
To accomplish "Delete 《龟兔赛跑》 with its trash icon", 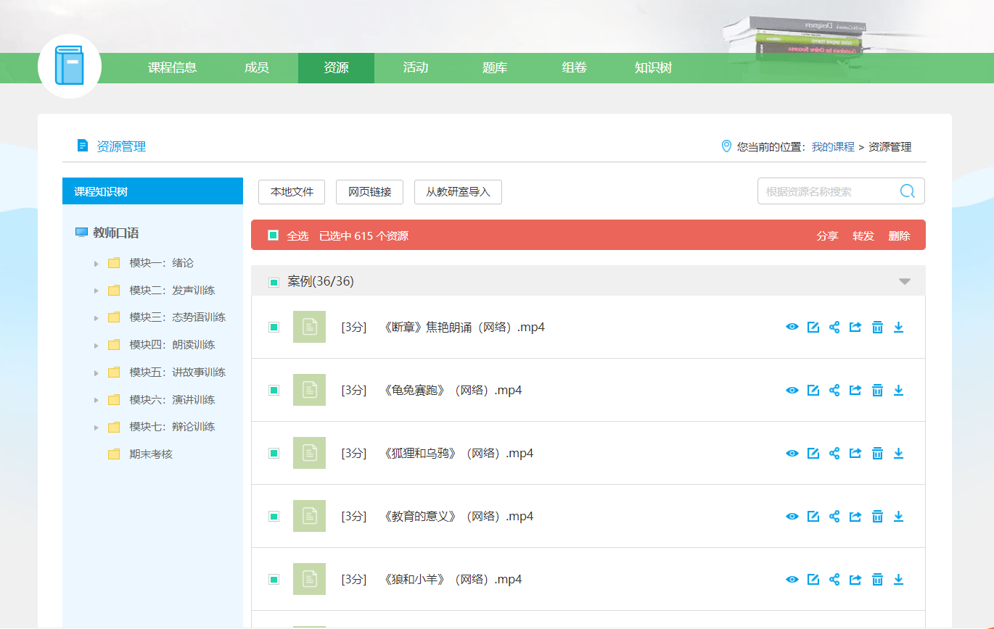I will [x=877, y=390].
